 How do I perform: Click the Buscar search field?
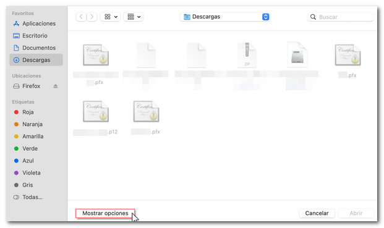(x=341, y=17)
